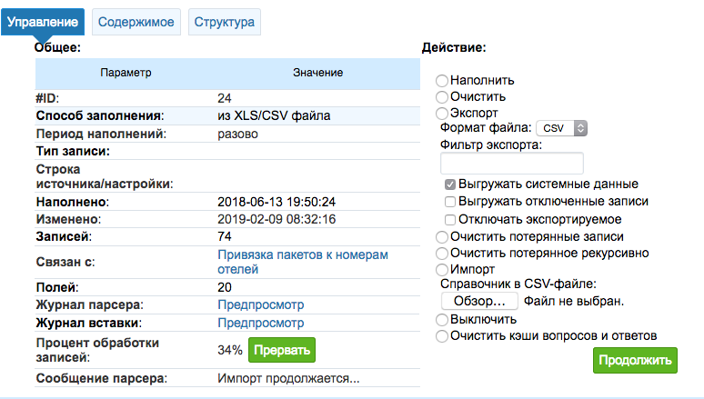Viewport: 704px width, 399px height.
Task: Click Обзор… file browse button
Action: click(x=479, y=301)
